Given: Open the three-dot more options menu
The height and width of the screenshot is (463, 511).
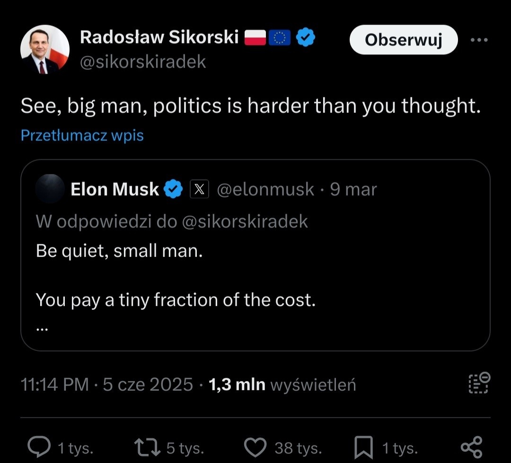Looking at the screenshot, I should pos(478,40).
